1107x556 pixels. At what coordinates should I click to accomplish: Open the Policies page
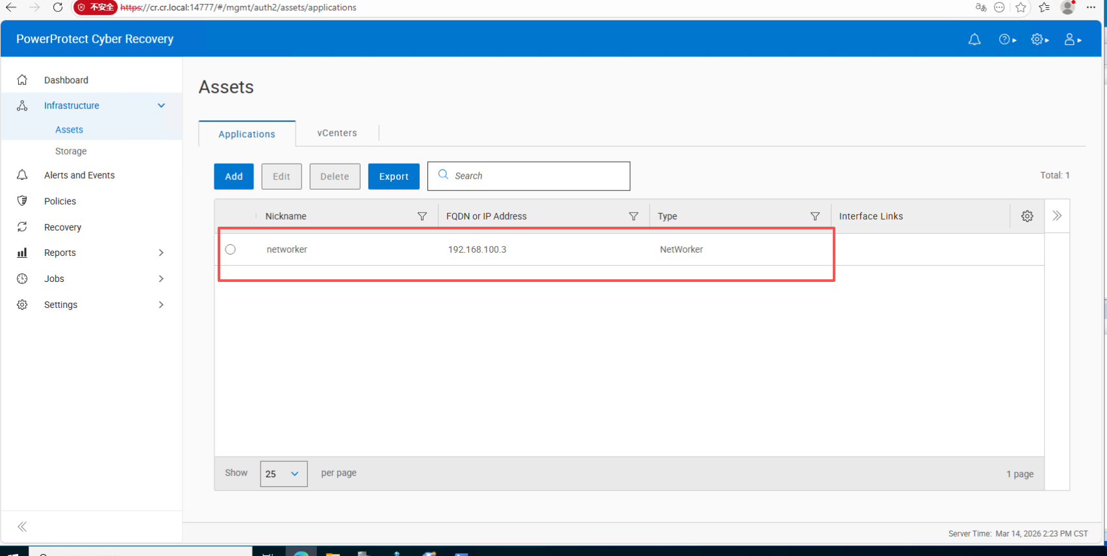(x=60, y=201)
